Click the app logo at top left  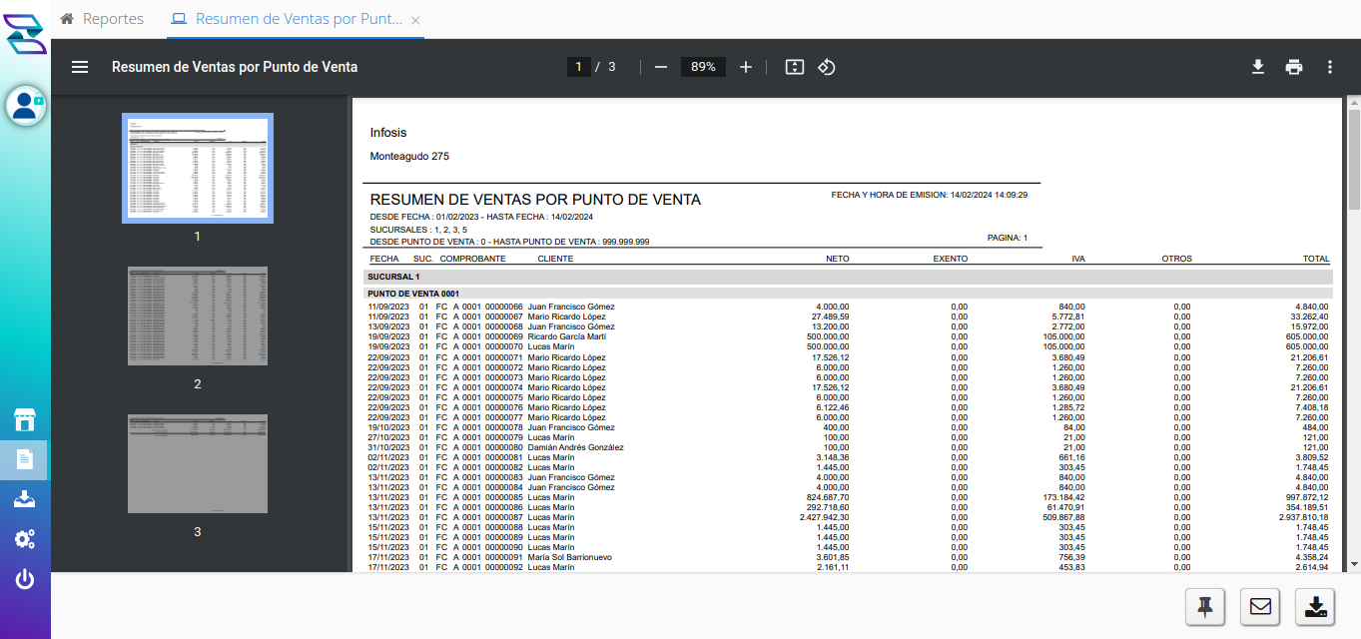click(x=25, y=35)
